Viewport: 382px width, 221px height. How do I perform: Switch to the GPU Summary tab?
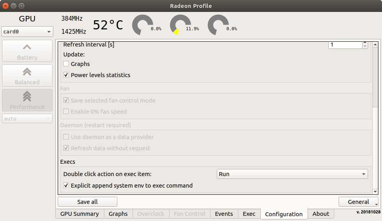point(80,214)
